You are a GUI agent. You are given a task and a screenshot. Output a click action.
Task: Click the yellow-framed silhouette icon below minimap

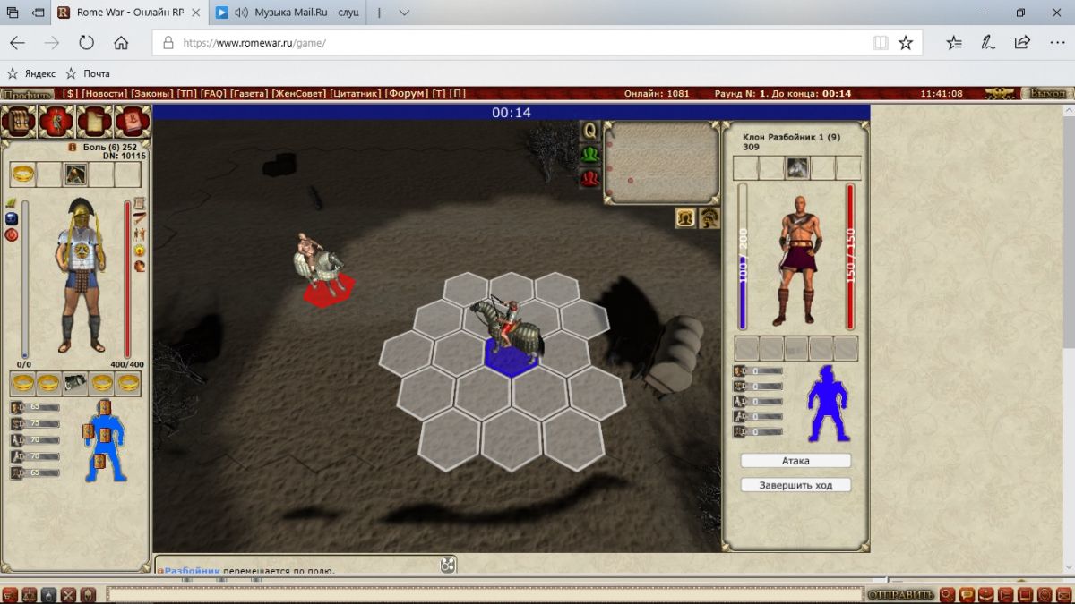686,217
